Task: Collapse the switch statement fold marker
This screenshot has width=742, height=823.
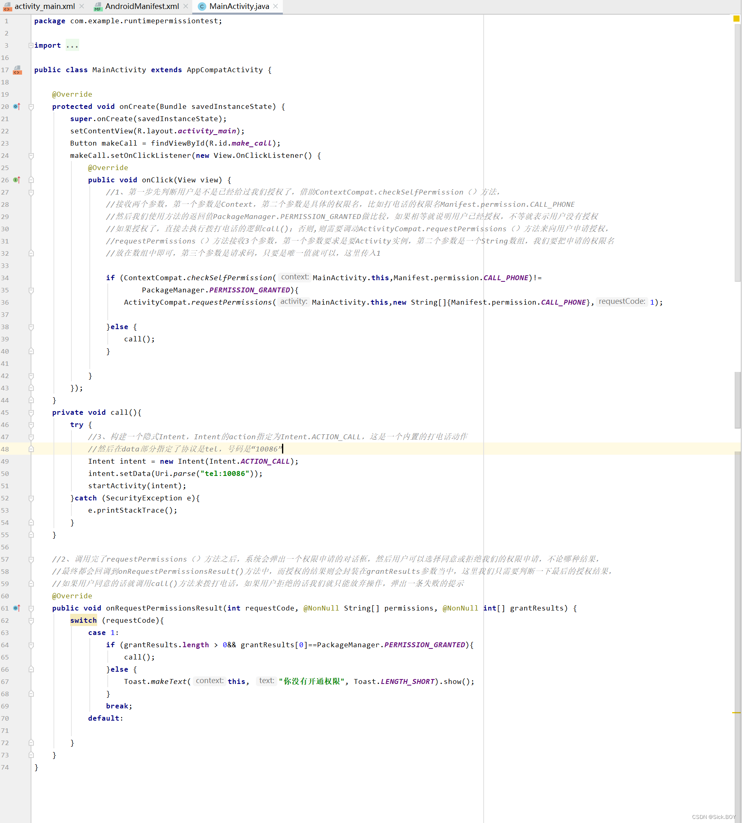Action: point(31,620)
